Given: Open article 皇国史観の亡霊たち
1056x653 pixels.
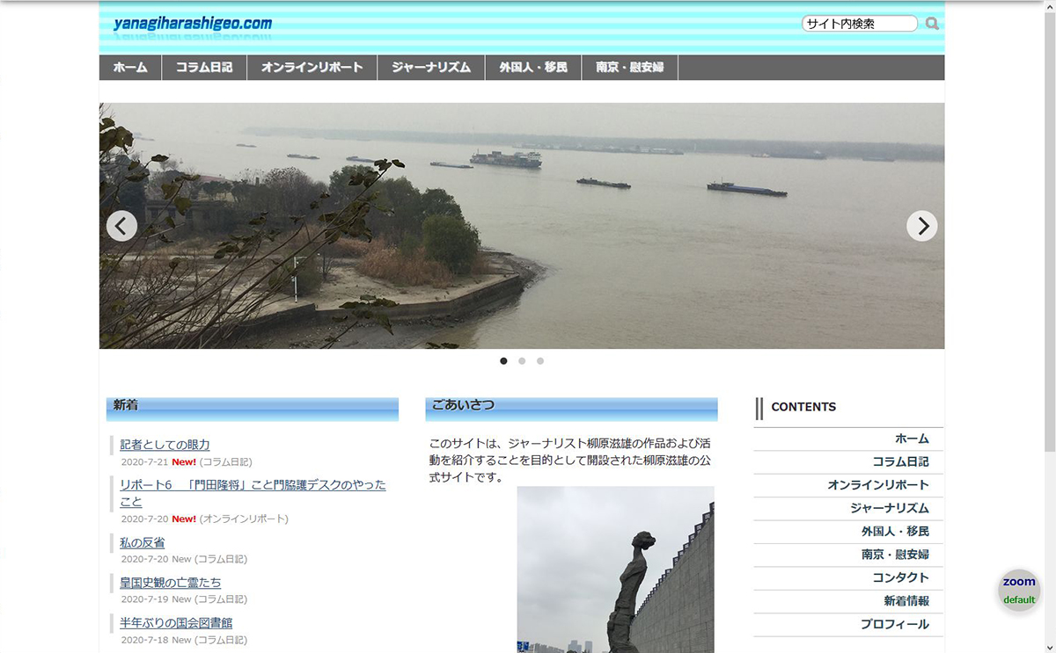Looking at the screenshot, I should click(x=171, y=583).
